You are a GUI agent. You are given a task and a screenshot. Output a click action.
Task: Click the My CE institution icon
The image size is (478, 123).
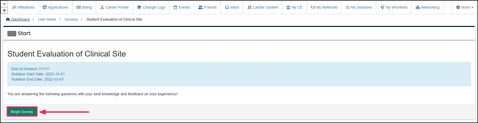click(x=288, y=7)
